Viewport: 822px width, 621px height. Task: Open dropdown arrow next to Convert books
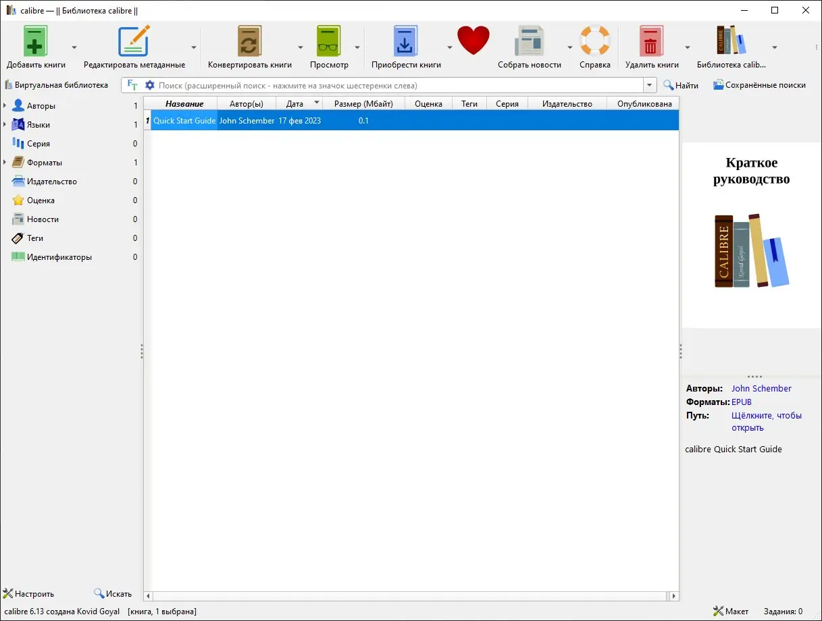[301, 47]
